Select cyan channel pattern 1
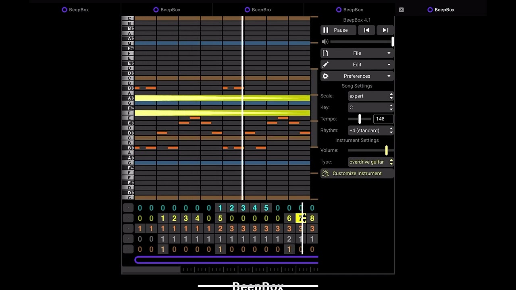 220,208
